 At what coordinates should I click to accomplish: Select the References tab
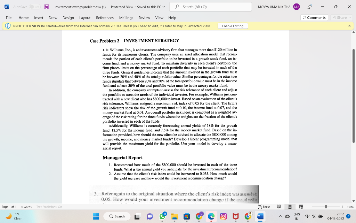105,18
